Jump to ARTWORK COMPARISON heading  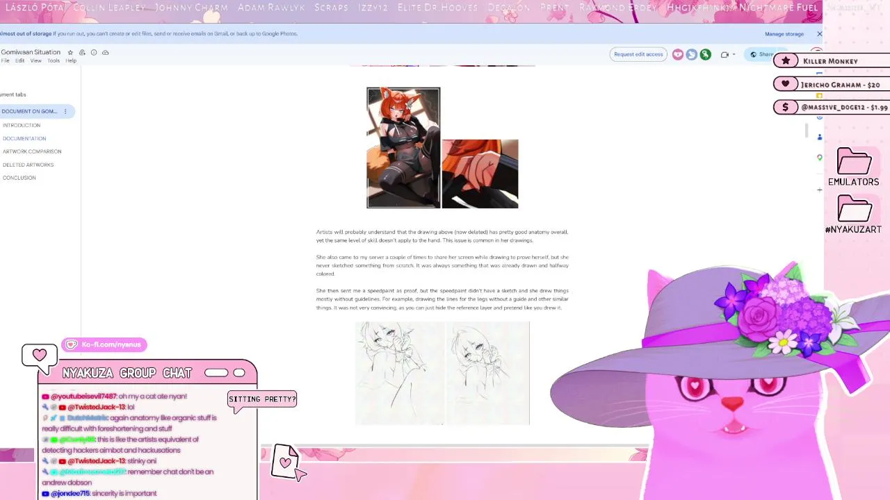(32, 151)
